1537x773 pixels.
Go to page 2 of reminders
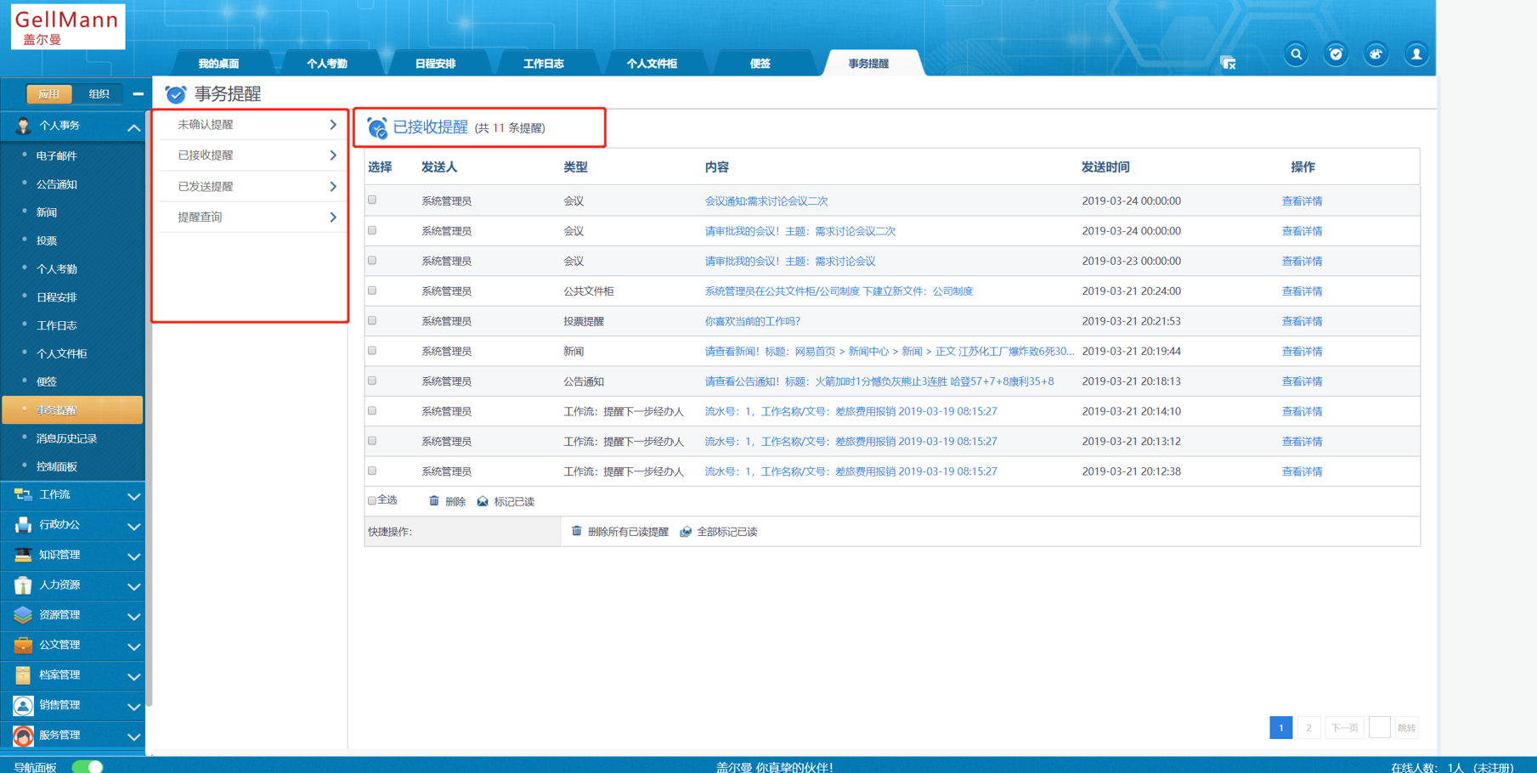1308,728
